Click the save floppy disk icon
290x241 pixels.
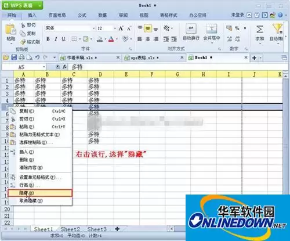(14, 57)
